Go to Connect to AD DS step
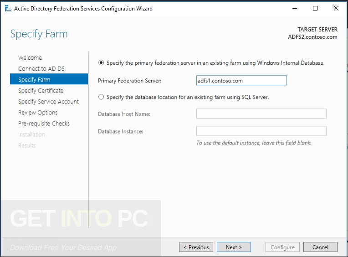The image size is (348, 257). [41, 68]
